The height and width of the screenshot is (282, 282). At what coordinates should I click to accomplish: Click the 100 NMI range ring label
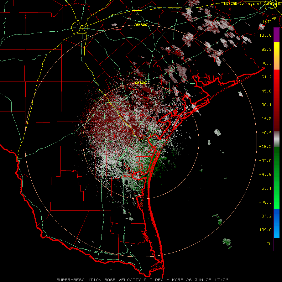point(141,25)
